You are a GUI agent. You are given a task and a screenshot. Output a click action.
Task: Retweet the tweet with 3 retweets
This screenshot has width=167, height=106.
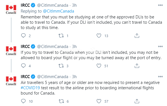tap(61, 66)
